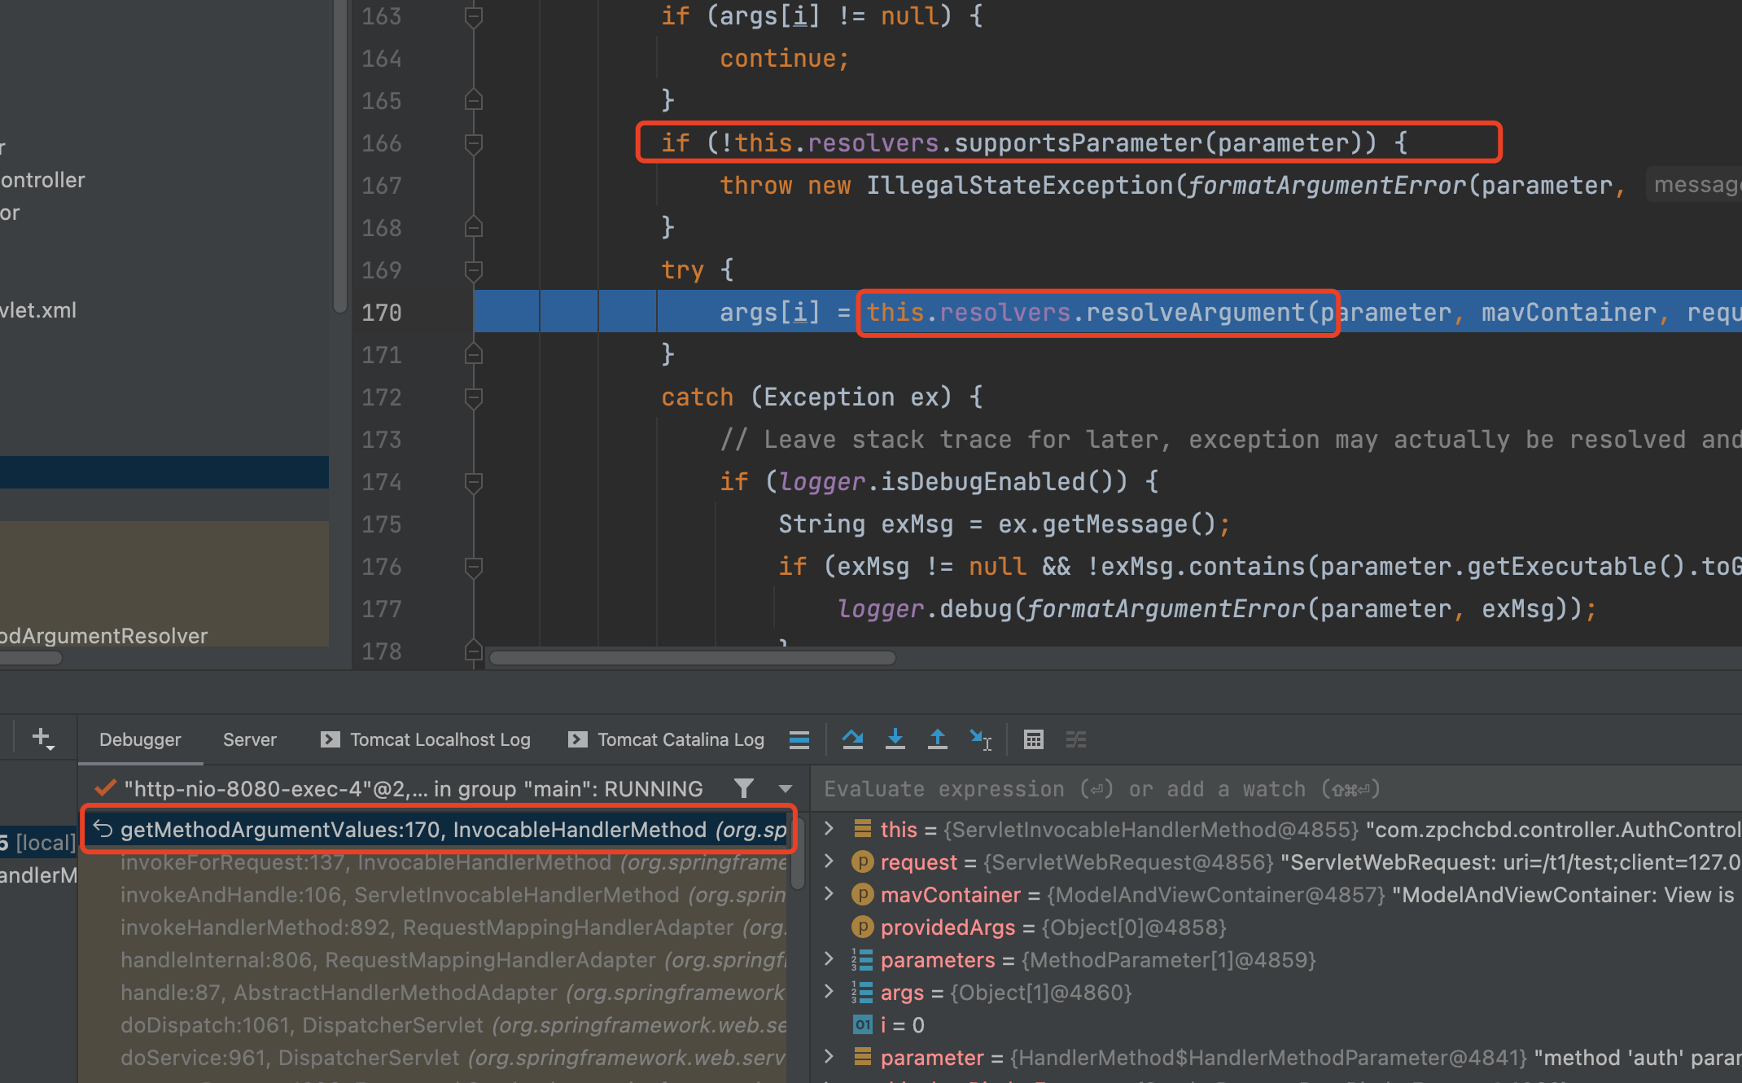Expand the 'this' variable node

pyautogui.click(x=829, y=829)
